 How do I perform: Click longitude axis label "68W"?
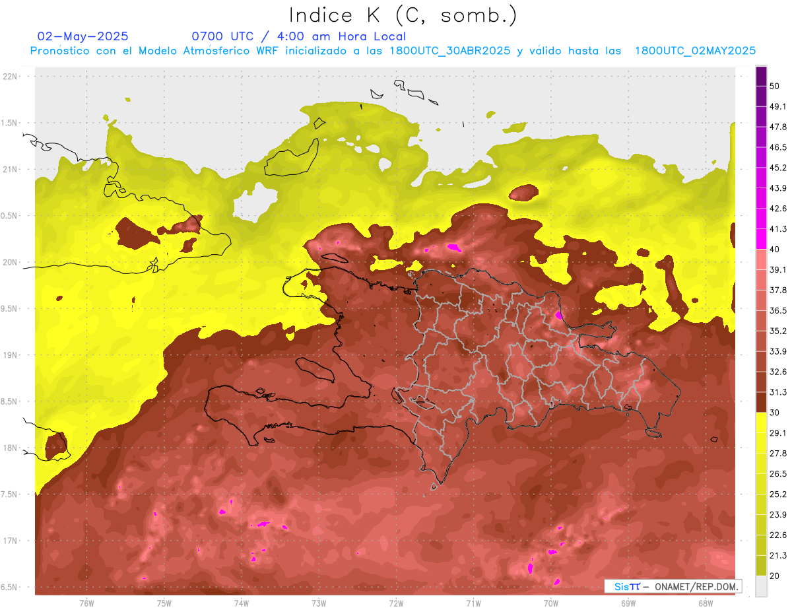tap(705, 603)
